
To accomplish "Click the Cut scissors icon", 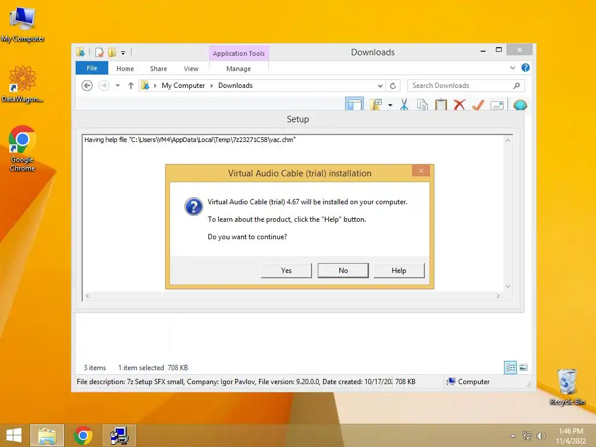I will (x=404, y=105).
